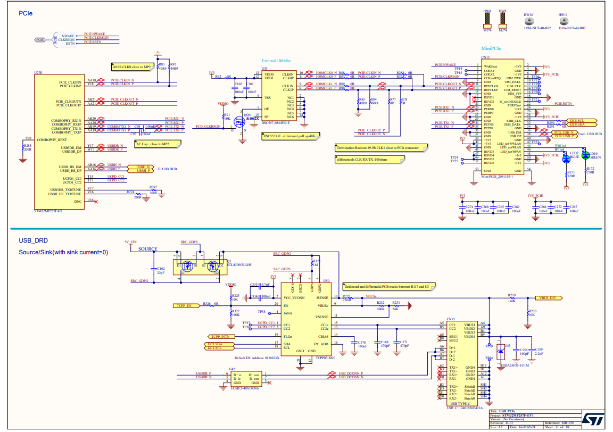
Task: Click 'Source/Sink(with sink current=0)' text
Action: tap(63, 252)
